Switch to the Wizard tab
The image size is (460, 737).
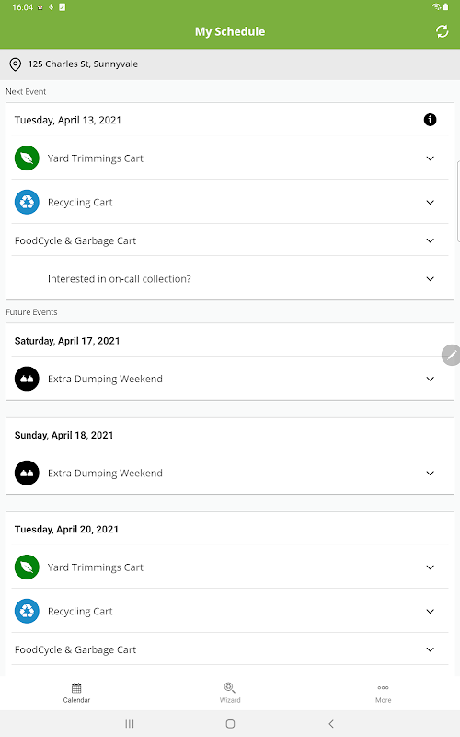[x=230, y=693]
